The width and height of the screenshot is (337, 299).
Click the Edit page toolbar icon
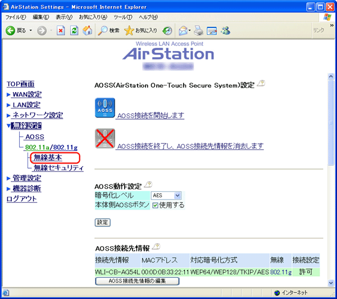tap(212, 31)
